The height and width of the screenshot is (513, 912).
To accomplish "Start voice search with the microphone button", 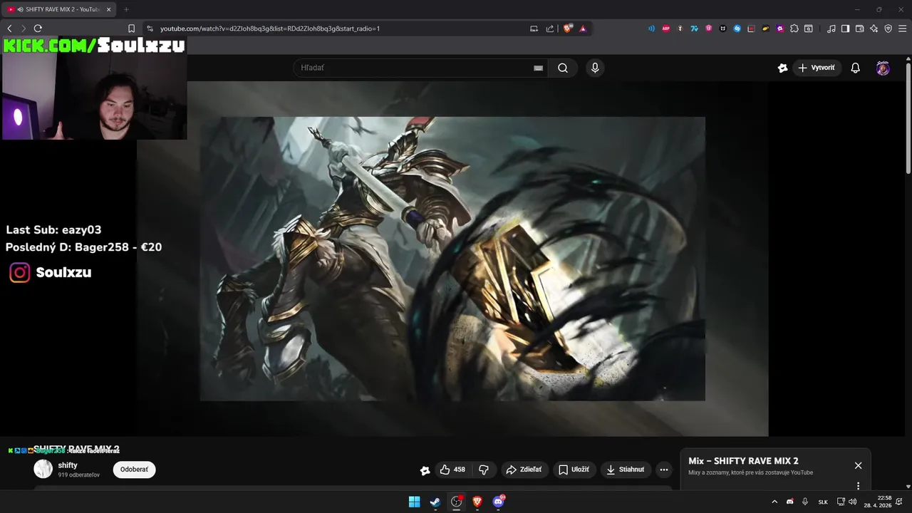I will (595, 68).
